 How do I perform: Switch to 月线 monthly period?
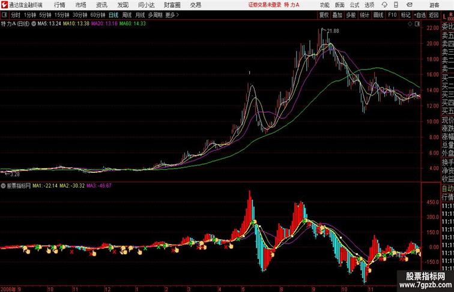pyautogui.click(x=140, y=15)
